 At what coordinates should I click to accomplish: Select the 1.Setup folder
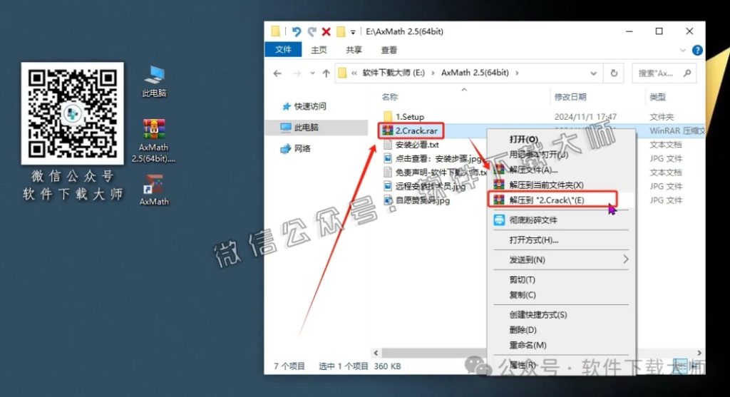point(403,116)
